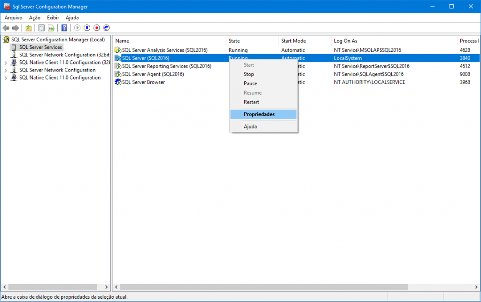Expand the SQL Server Network Configuration node

click(6, 71)
